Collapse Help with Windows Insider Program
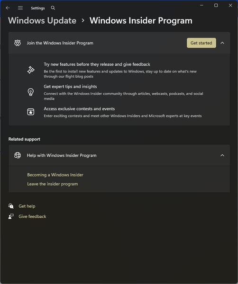Viewport: 238px width, 284px height. (222, 155)
